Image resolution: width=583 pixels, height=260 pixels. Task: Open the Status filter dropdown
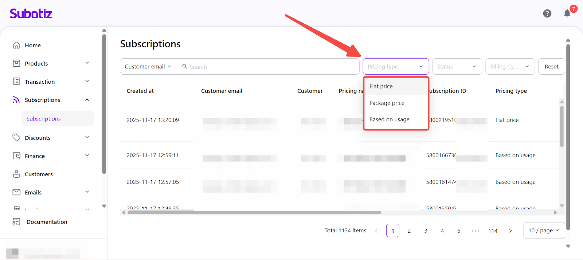[x=457, y=67]
